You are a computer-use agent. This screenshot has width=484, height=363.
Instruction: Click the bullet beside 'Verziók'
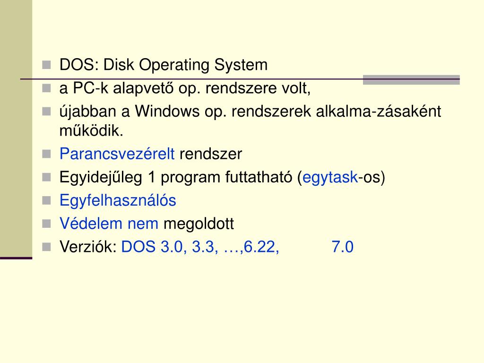tap(46, 247)
